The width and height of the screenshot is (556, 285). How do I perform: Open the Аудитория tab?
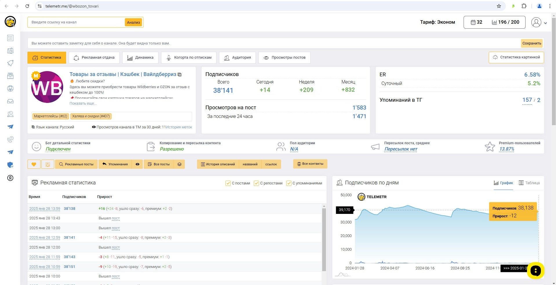point(237,58)
